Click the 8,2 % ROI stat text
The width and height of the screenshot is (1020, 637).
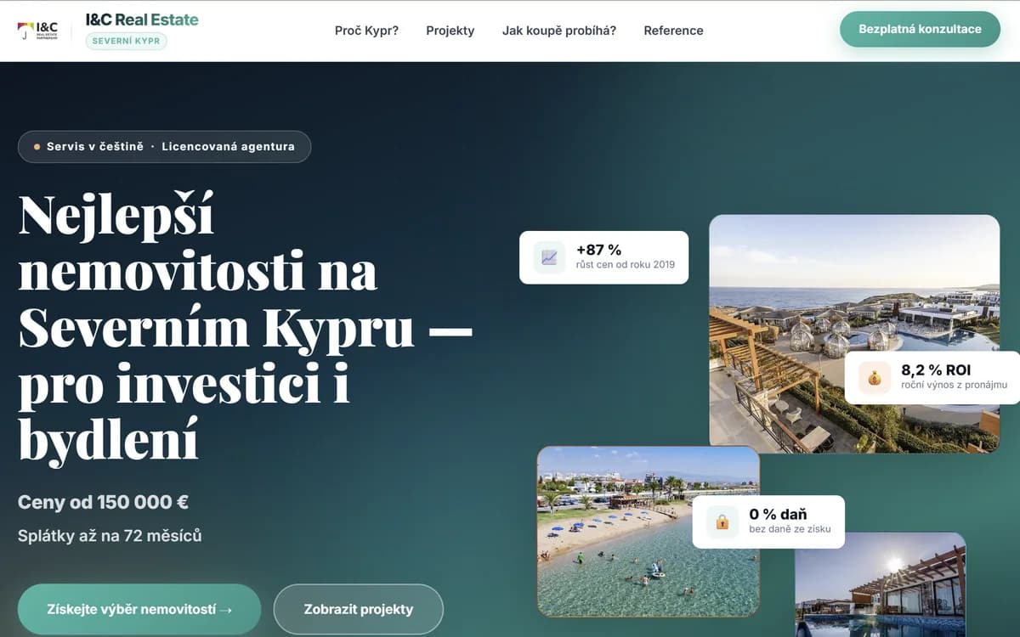point(936,370)
